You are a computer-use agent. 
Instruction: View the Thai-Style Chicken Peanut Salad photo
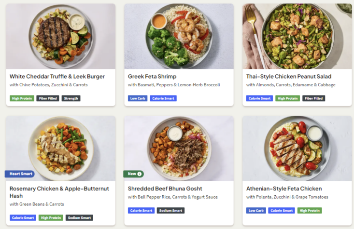(x=297, y=36)
